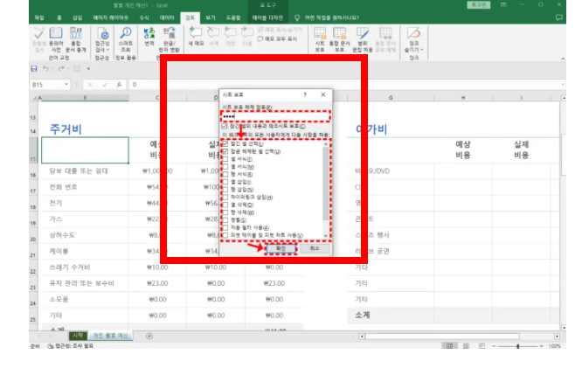Switch to the Data (데이터) tab
The width and height of the screenshot is (582, 389).
(167, 17)
